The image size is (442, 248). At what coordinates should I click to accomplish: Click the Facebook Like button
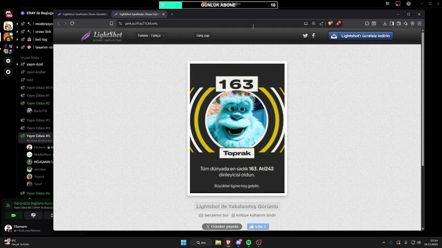coord(258,227)
